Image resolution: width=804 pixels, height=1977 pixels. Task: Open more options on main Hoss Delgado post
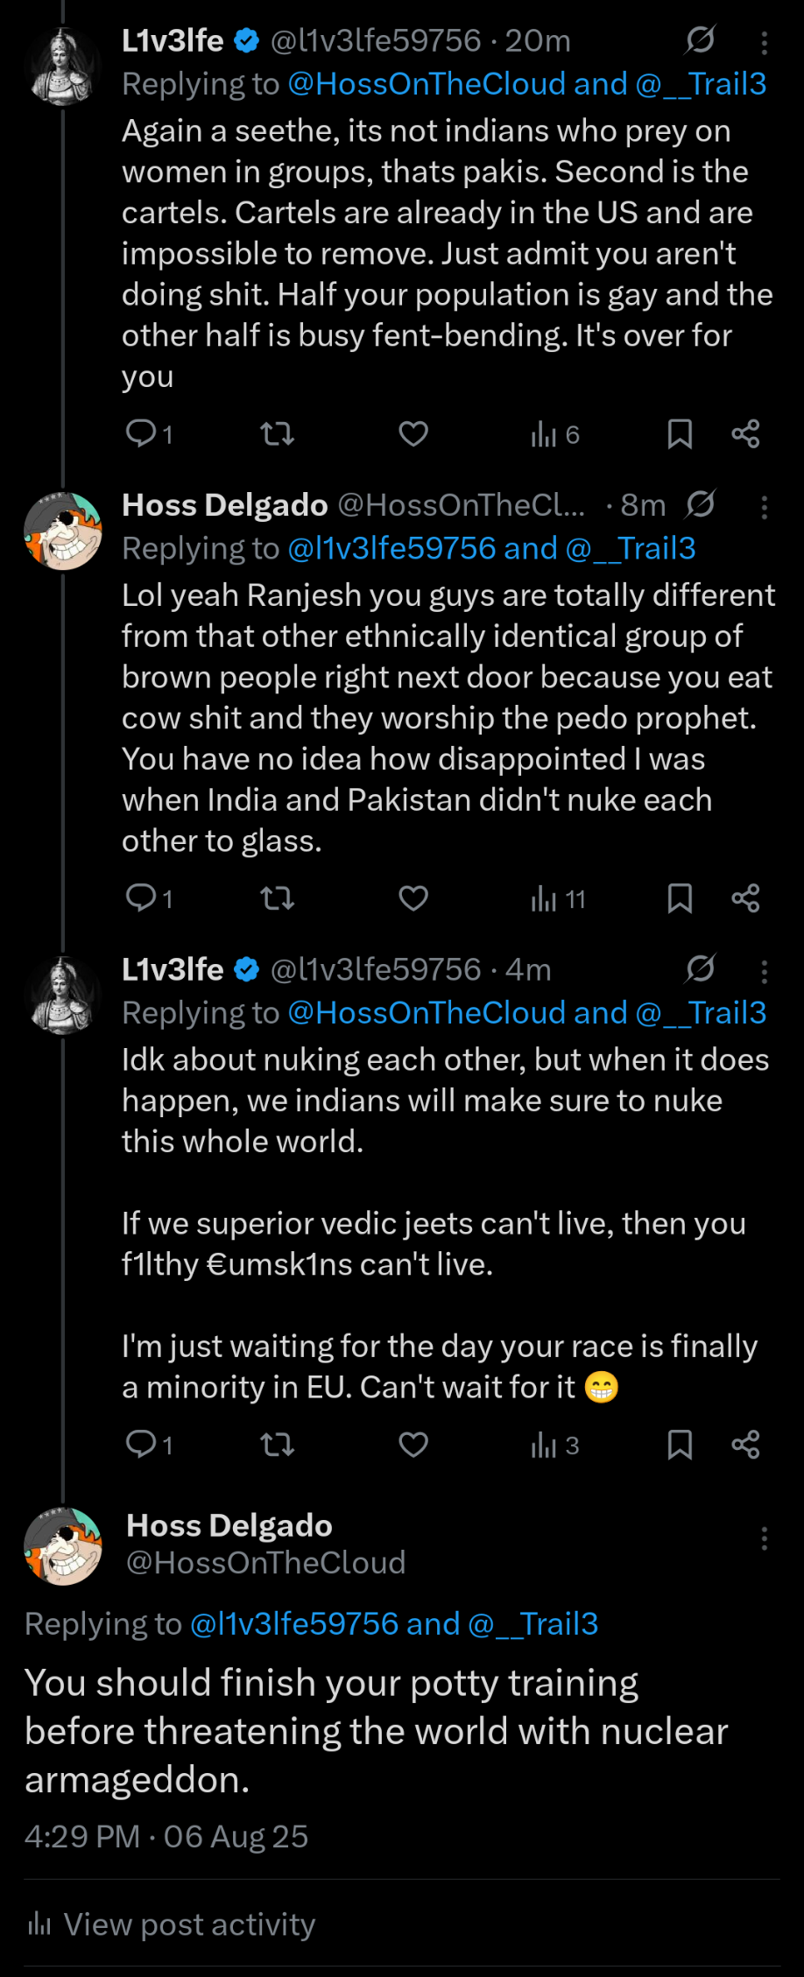tap(764, 1538)
